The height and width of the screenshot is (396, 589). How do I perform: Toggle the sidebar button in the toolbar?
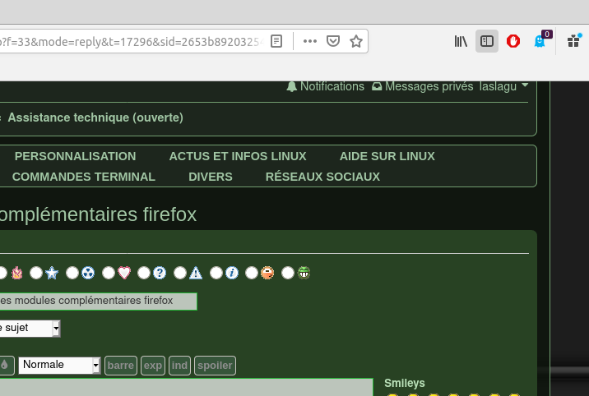pyautogui.click(x=487, y=41)
